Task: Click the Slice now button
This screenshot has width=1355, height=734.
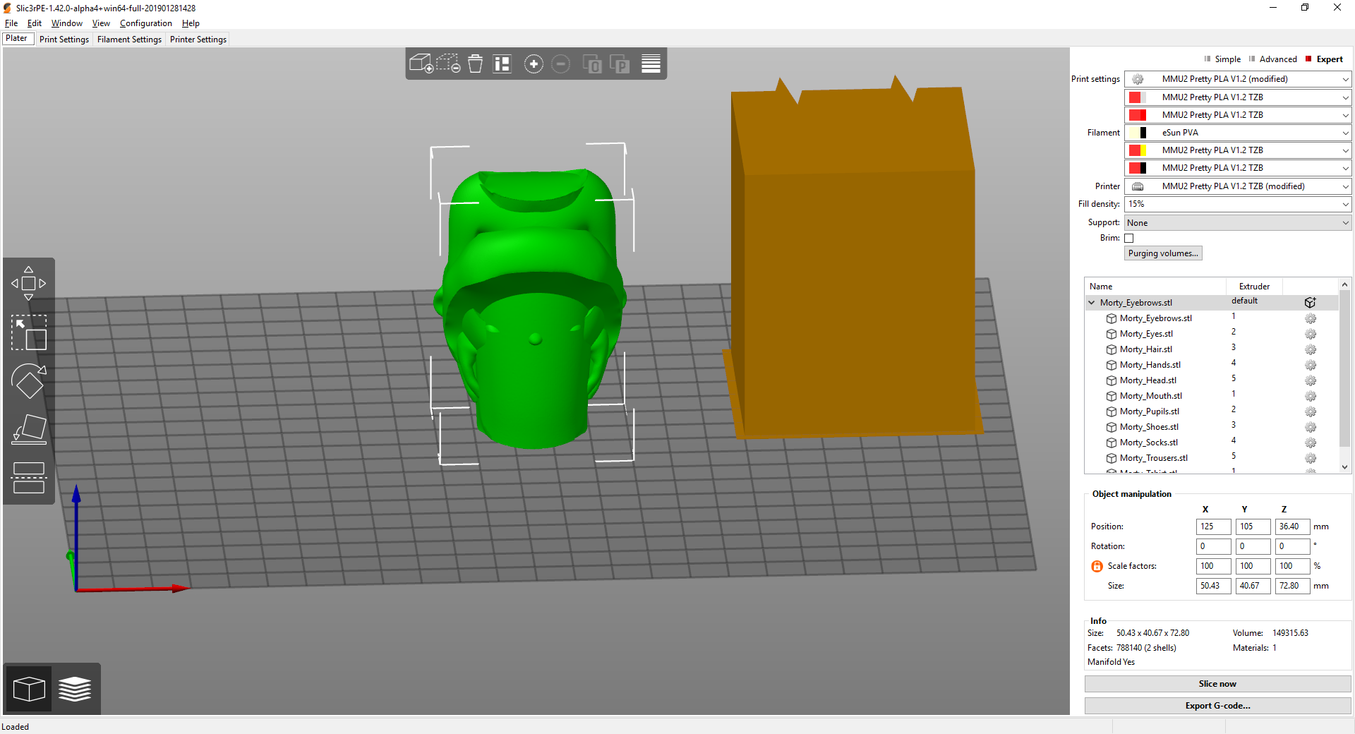Action: [1217, 683]
